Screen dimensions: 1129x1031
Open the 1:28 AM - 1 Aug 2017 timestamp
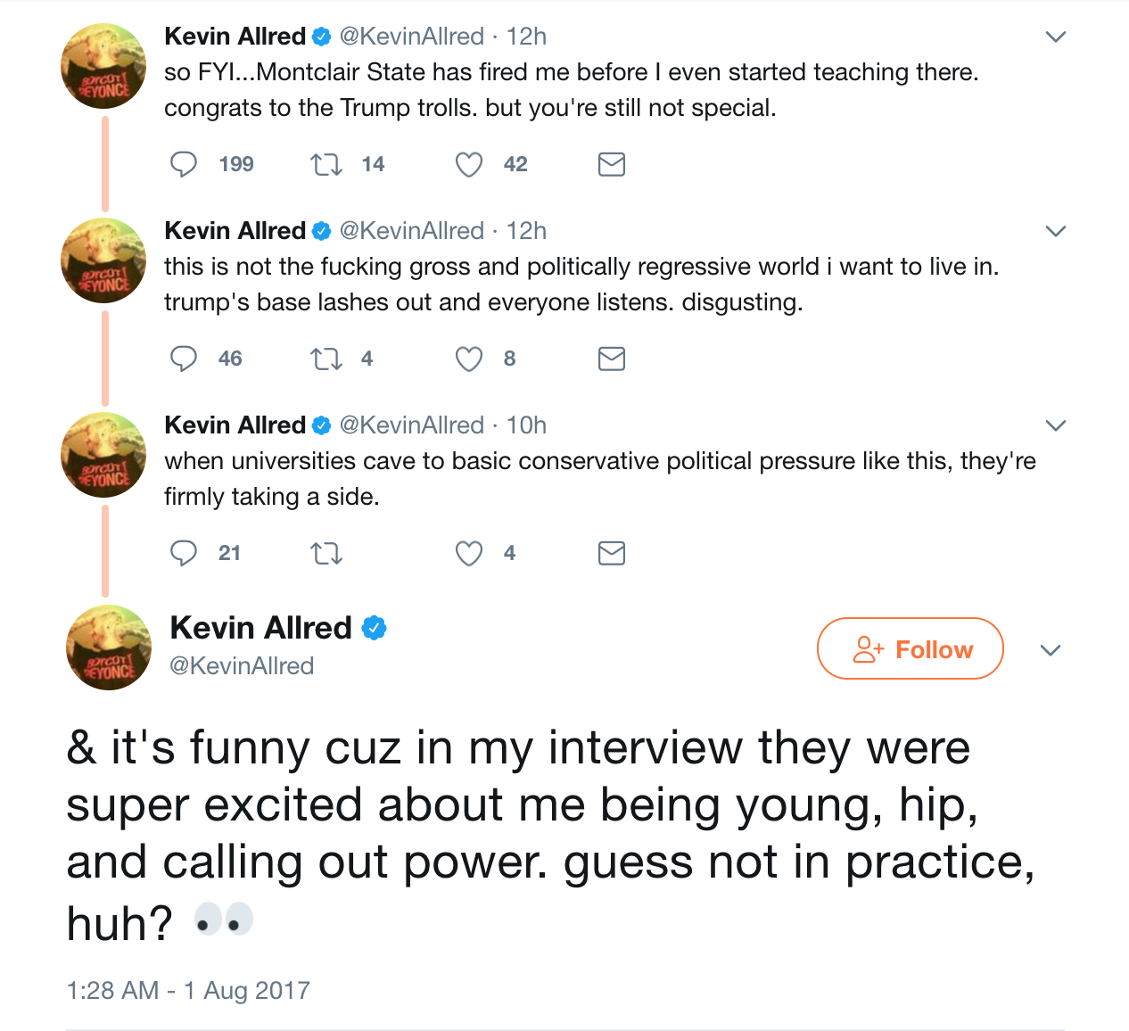[x=188, y=991]
